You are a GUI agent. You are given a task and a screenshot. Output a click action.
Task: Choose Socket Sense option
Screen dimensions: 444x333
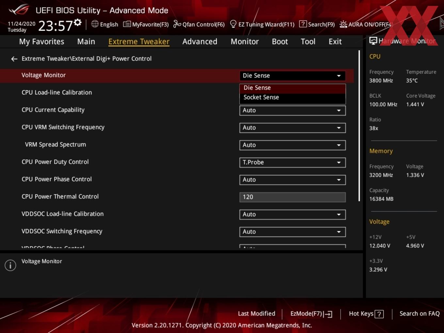tap(293, 97)
